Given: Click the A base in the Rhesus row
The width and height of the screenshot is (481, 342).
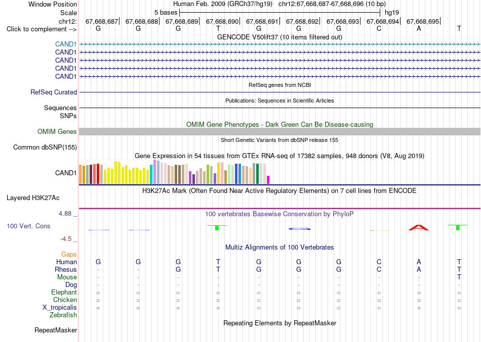Looking at the screenshot, I should pos(419,270).
